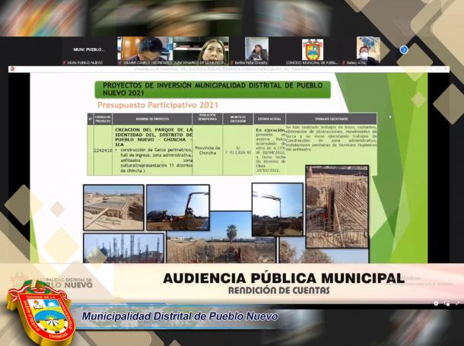
Task: Switch the video to miniplayer mode
Action: 447,303
